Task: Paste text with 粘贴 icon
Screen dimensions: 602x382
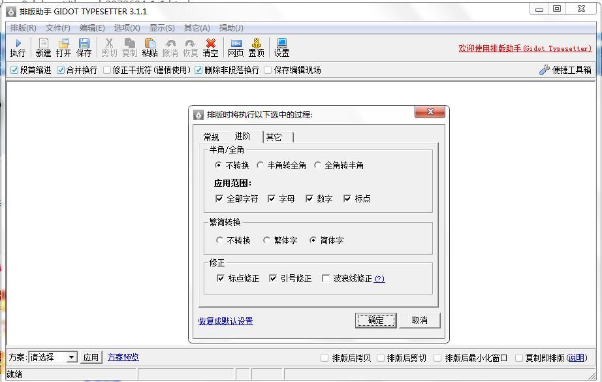Action: pyautogui.click(x=150, y=48)
